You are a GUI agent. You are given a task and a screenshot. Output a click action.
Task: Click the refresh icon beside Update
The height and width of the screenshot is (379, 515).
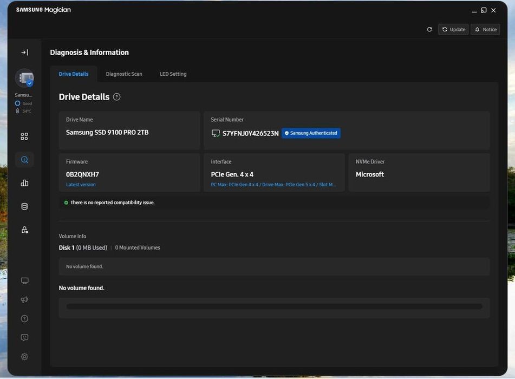coord(429,30)
